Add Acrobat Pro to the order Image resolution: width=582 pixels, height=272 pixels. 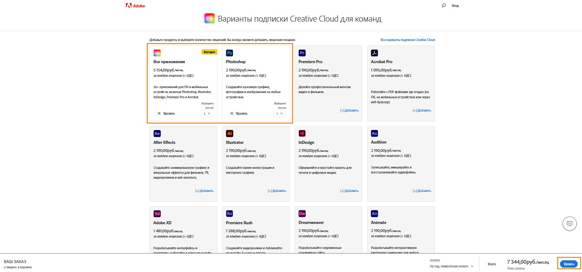click(422, 110)
